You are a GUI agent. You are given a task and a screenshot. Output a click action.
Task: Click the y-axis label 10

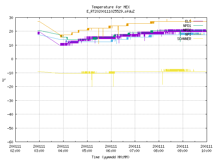coord(11,45)
